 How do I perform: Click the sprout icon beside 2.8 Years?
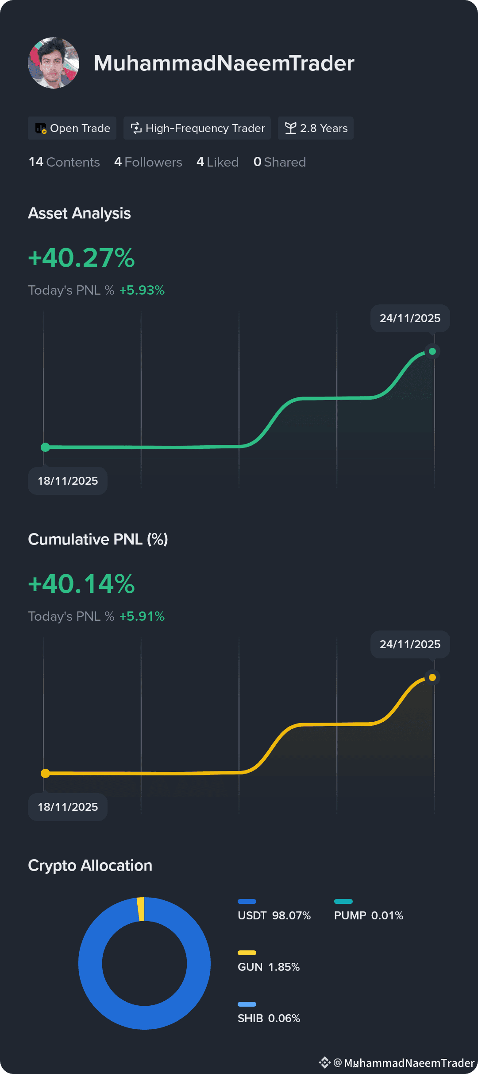tap(290, 128)
